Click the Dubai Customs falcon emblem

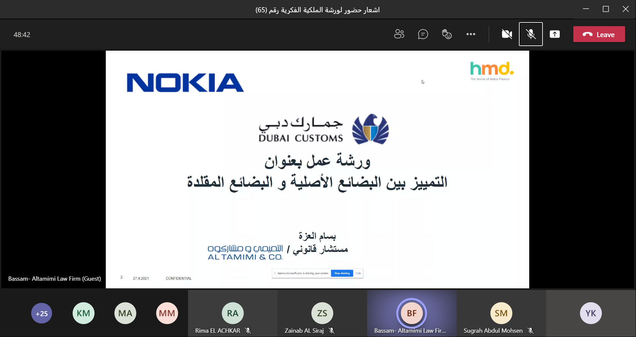(x=370, y=129)
